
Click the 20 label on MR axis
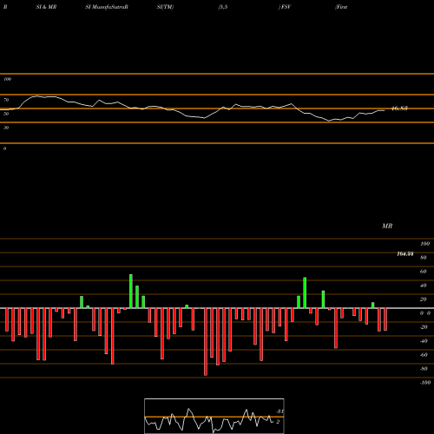(x=424, y=299)
